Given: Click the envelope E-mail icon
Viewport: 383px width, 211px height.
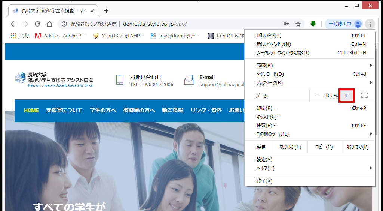Looking at the screenshot, I should click(x=189, y=80).
